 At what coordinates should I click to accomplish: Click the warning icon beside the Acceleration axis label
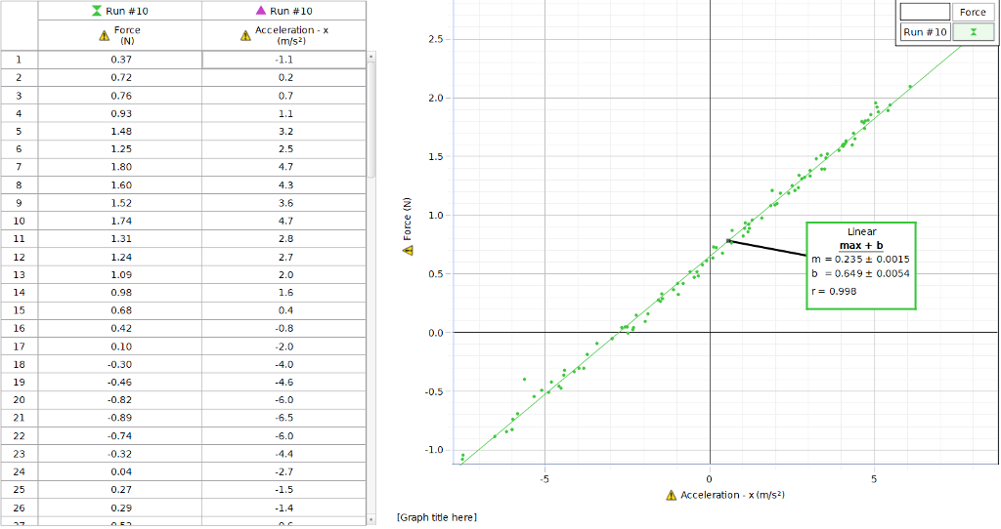pyautogui.click(x=671, y=495)
